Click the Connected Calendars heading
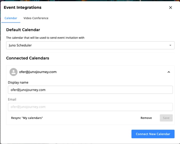The width and height of the screenshot is (180, 144). pyautogui.click(x=27, y=58)
